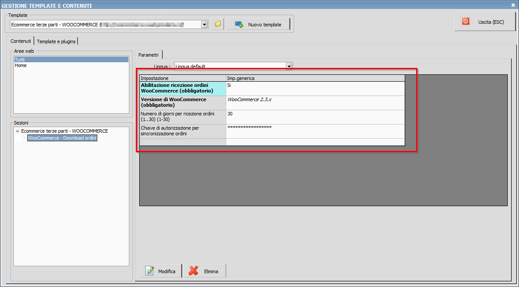Click the Impostazione column header
The width and height of the screenshot is (519, 287).
pyautogui.click(x=183, y=78)
